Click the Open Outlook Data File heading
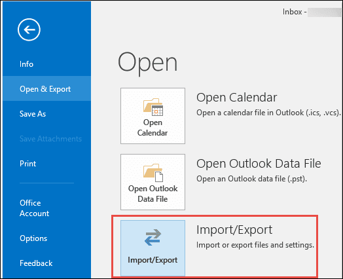The image size is (343, 279). pos(259,164)
